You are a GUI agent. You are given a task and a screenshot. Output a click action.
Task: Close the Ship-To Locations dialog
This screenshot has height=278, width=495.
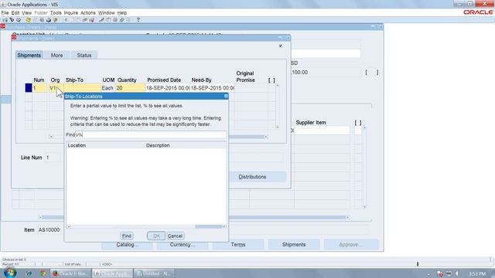(226, 96)
